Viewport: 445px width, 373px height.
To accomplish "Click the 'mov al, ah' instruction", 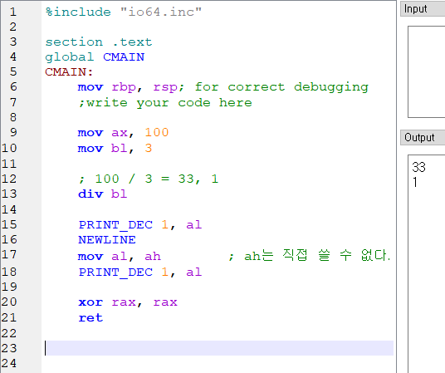I will [120, 257].
